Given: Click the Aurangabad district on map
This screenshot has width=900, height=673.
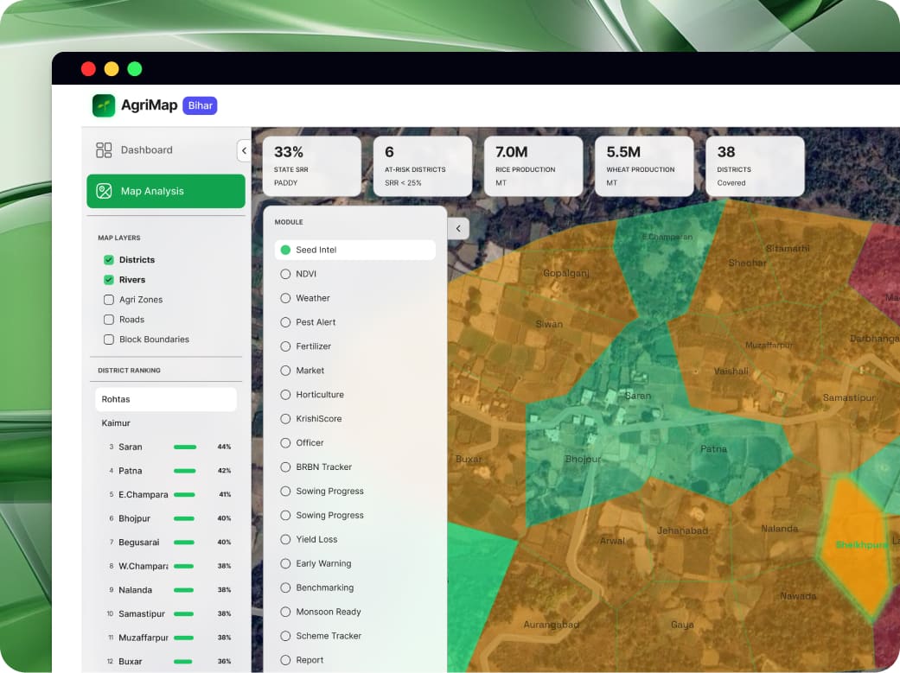Looking at the screenshot, I should tap(551, 625).
